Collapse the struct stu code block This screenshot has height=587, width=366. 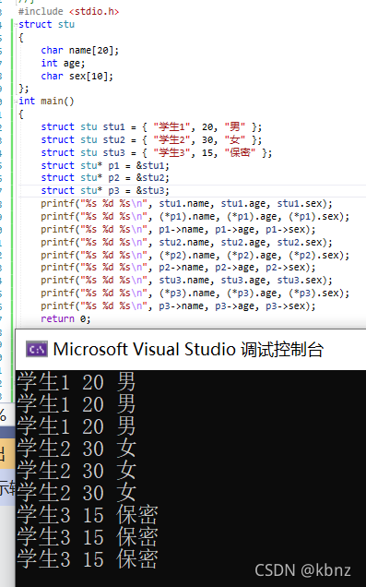click(16, 25)
